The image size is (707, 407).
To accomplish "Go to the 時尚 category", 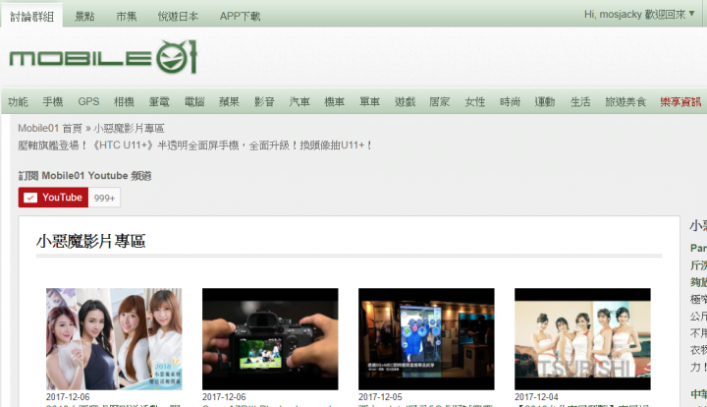I will 510,102.
